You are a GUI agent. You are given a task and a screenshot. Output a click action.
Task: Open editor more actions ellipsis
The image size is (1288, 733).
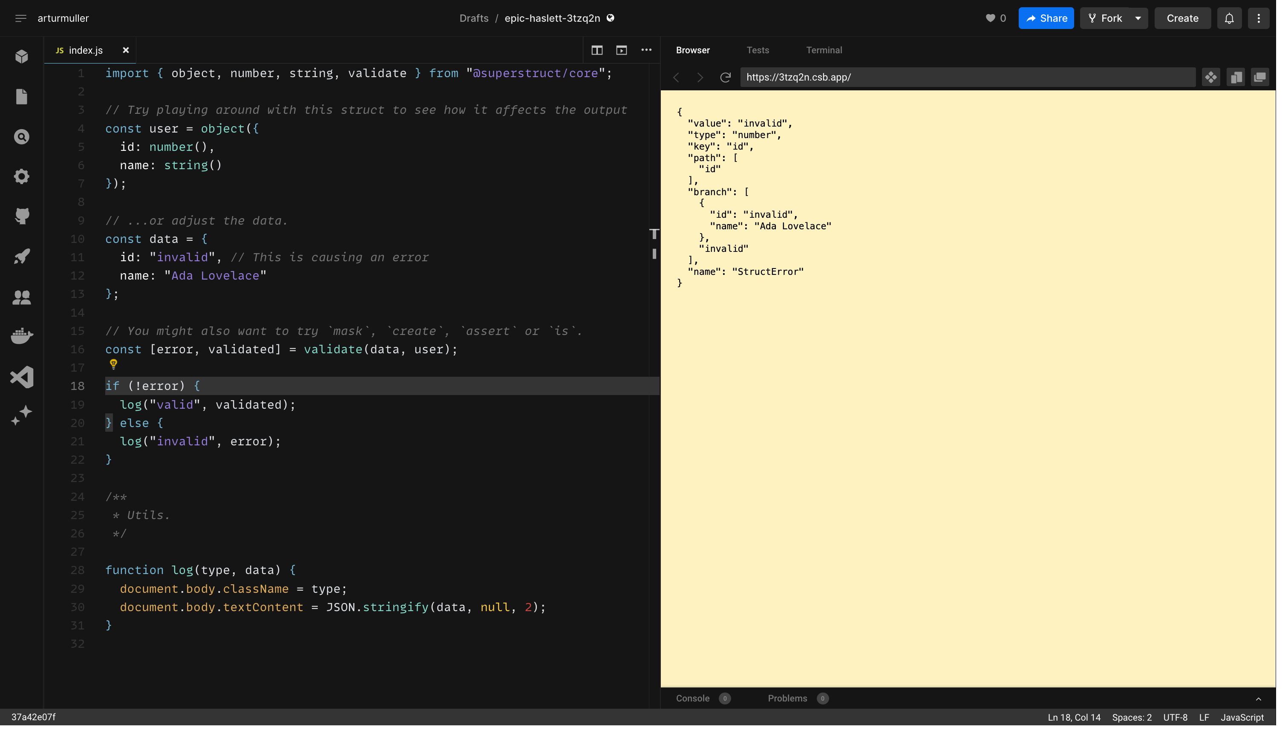(x=646, y=50)
